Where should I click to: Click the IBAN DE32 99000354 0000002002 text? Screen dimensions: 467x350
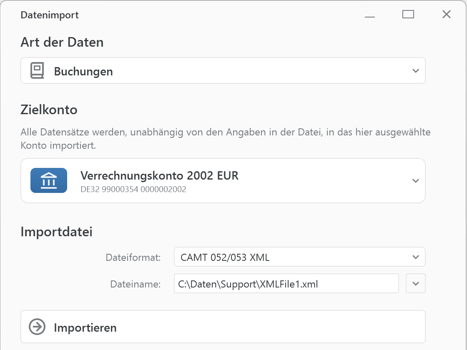(133, 188)
